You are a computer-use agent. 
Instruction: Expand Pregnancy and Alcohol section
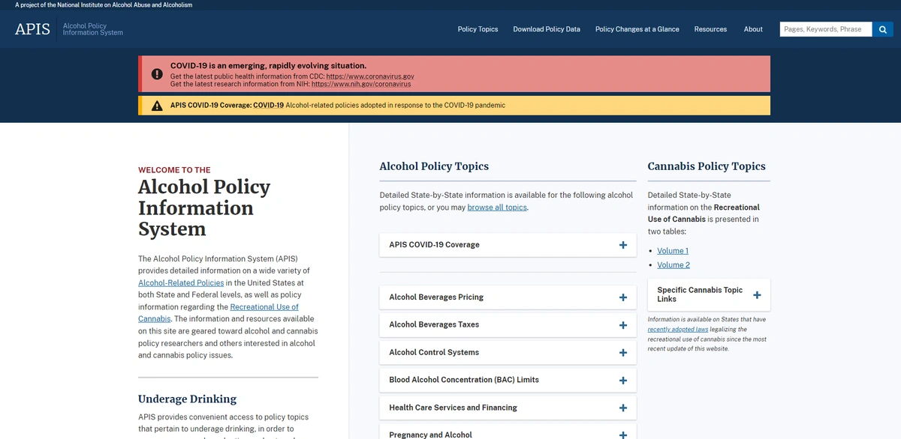[508, 432]
